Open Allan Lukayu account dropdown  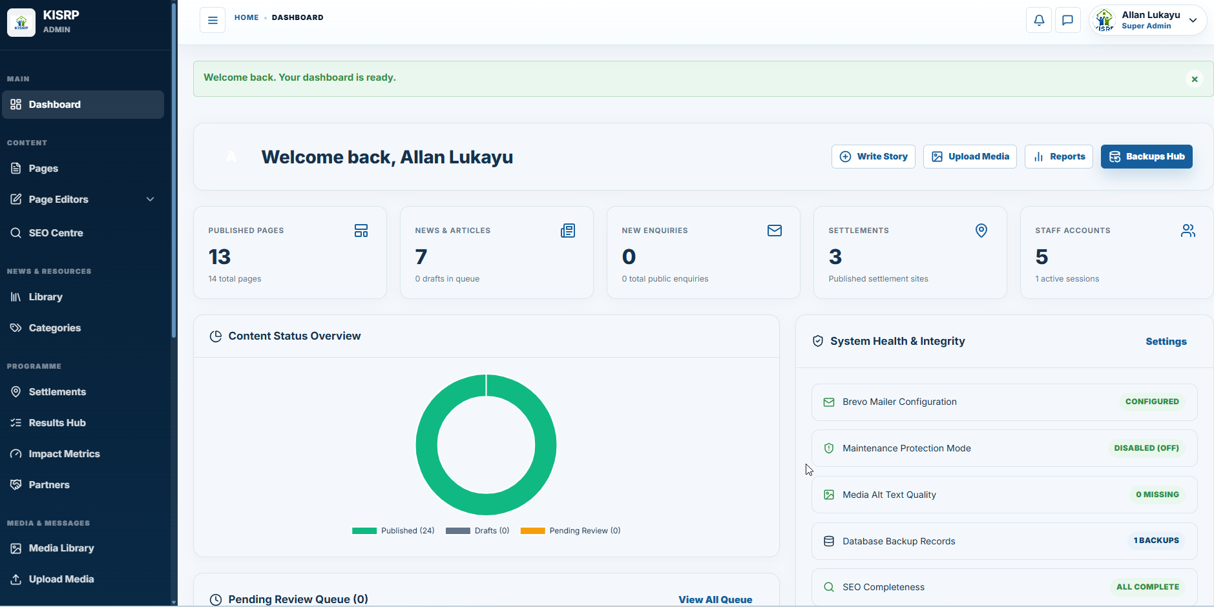pos(1147,20)
